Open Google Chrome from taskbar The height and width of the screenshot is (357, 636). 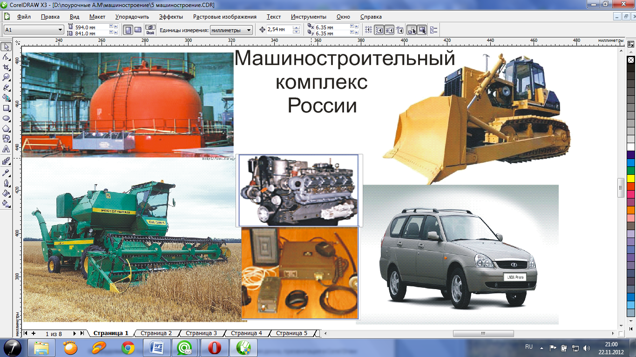tap(128, 347)
